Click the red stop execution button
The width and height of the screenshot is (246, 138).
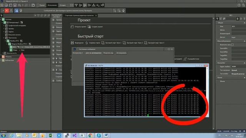pyautogui.click(x=7, y=11)
